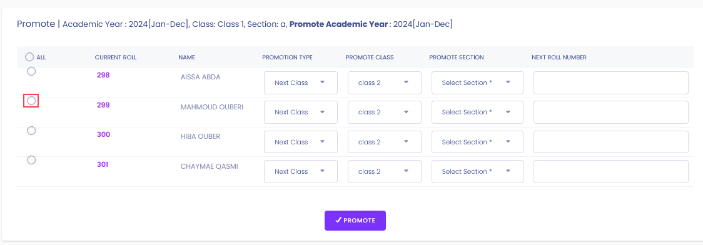
Task: Open Promotion Type dropdown for CHAYMAE QASMI
Action: (300, 171)
